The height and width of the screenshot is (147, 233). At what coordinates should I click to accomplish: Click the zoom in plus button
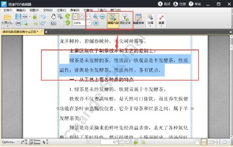click(x=96, y=23)
